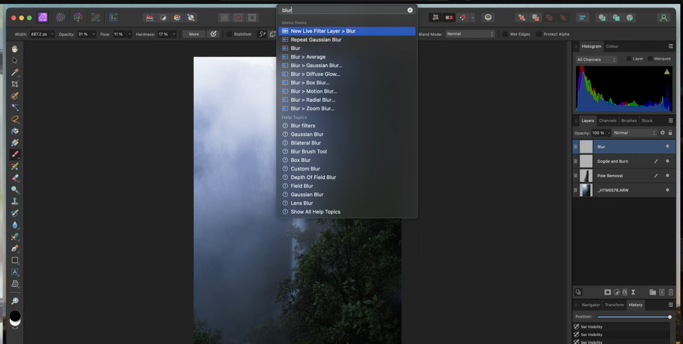This screenshot has height=344, width=683.
Task: Tick the histogram Layer checkbox
Action: [x=629, y=59]
